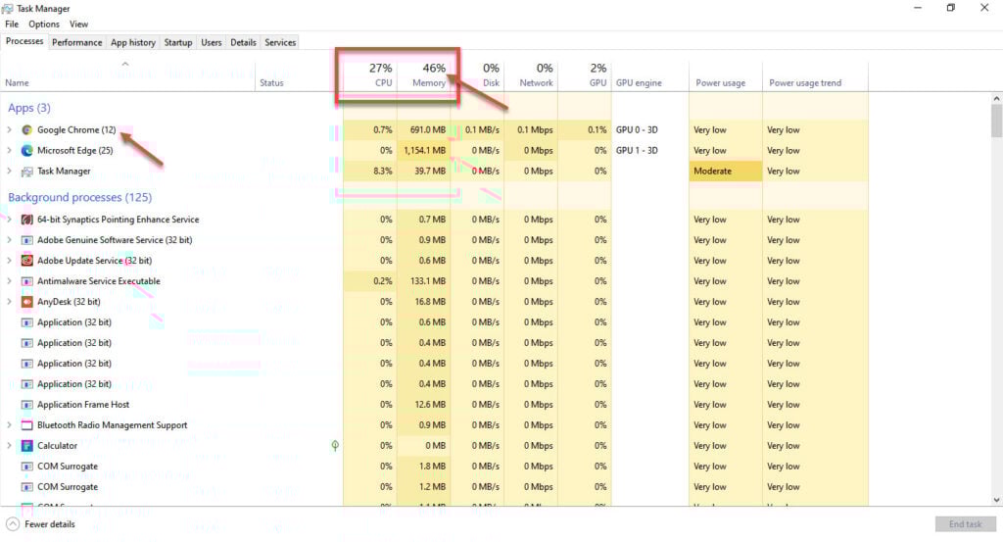Switch to the Details tab
1003x542 pixels.
pyautogui.click(x=243, y=42)
